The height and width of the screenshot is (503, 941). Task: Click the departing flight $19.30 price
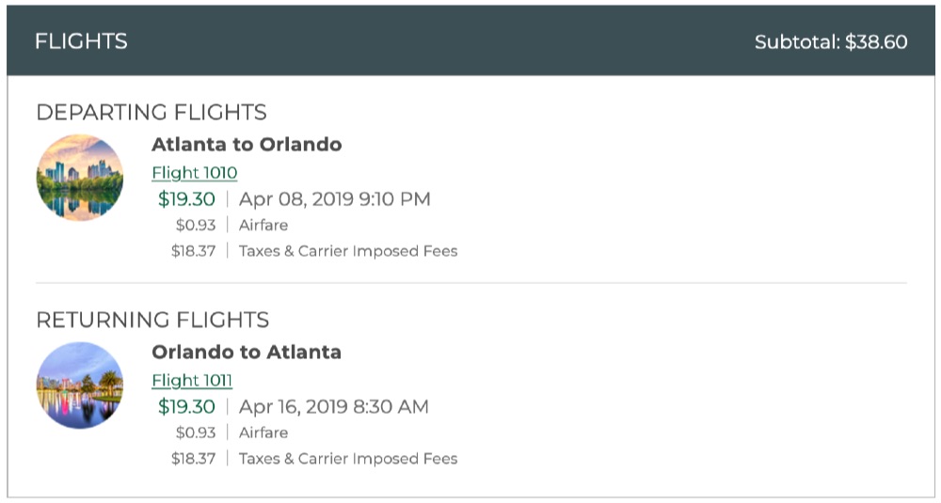click(186, 199)
